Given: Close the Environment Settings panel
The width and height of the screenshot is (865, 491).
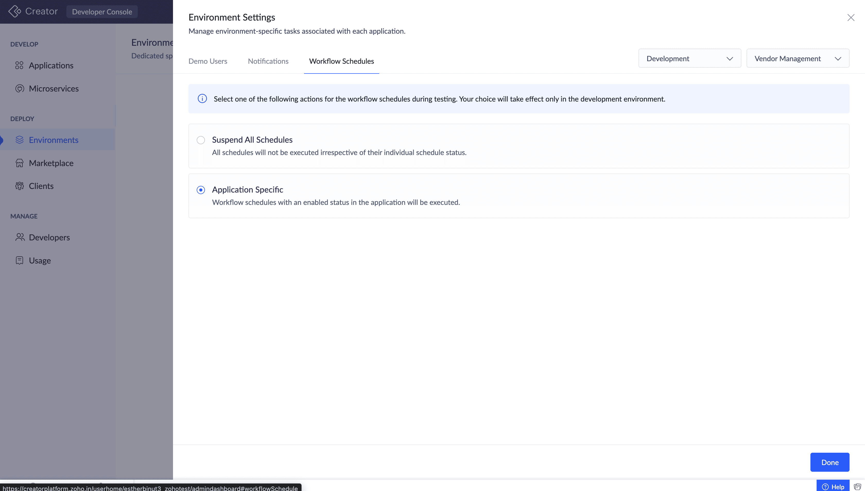Looking at the screenshot, I should click(851, 17).
